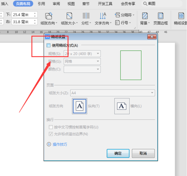
Task: Open the color (颜色) picker dropdown
Action: pyautogui.click(x=82, y=69)
